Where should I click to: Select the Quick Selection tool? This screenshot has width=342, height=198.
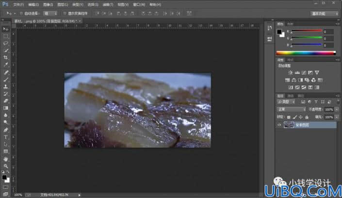pos(6,50)
